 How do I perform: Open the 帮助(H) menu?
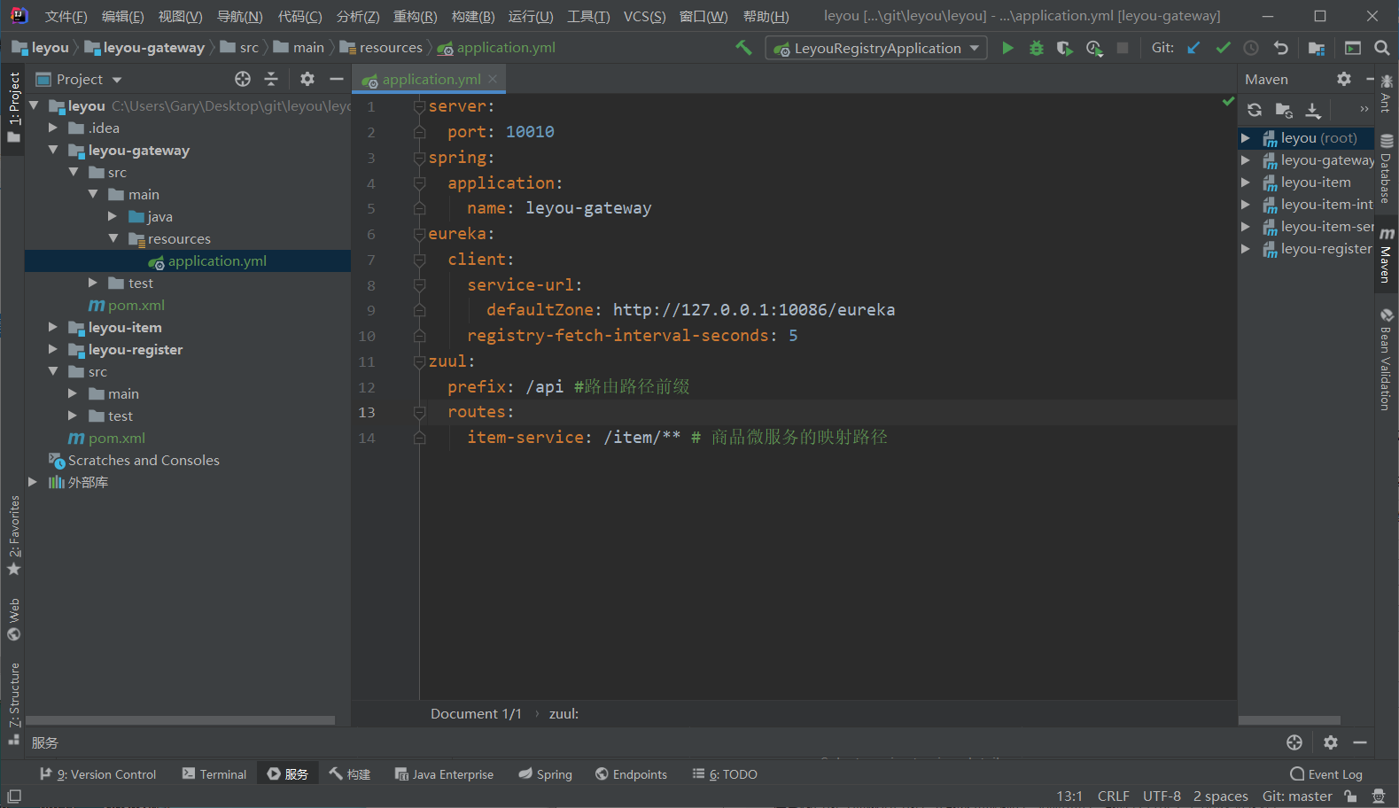[x=766, y=16]
